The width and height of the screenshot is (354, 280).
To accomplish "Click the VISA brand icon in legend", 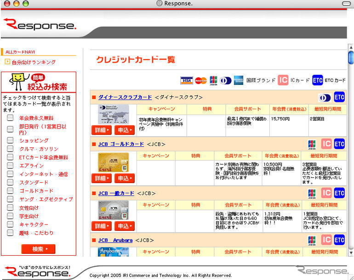I will pyautogui.click(x=186, y=80).
